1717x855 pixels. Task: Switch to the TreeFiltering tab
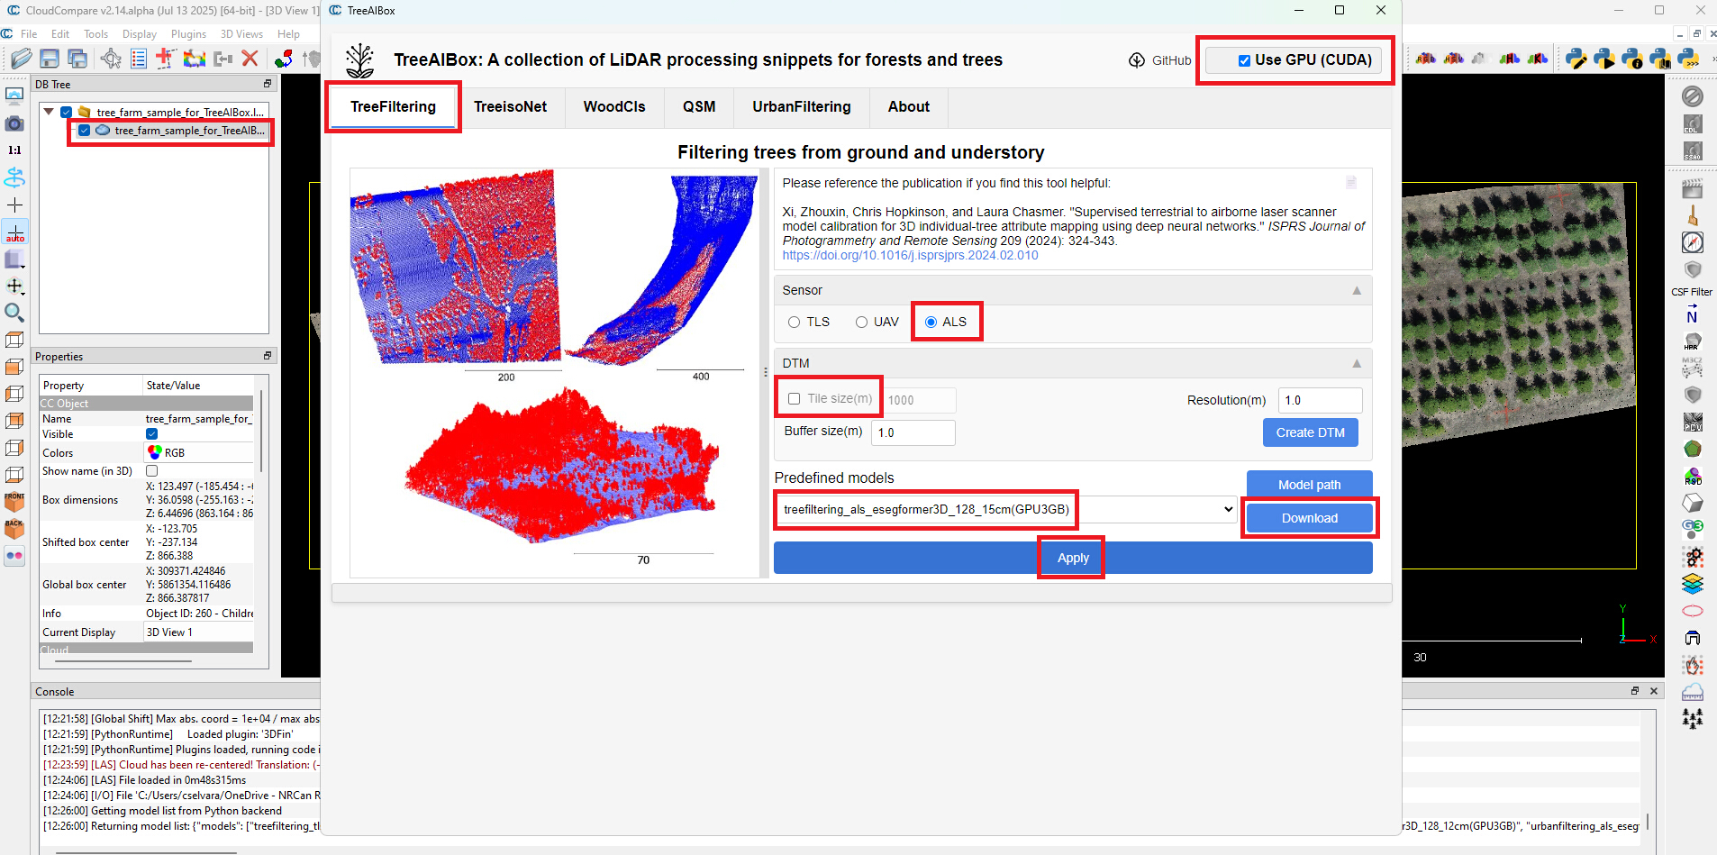coord(393,107)
